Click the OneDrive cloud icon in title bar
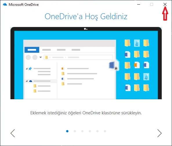Image resolution: width=172 pixels, height=146 pixels. click(x=5, y=5)
